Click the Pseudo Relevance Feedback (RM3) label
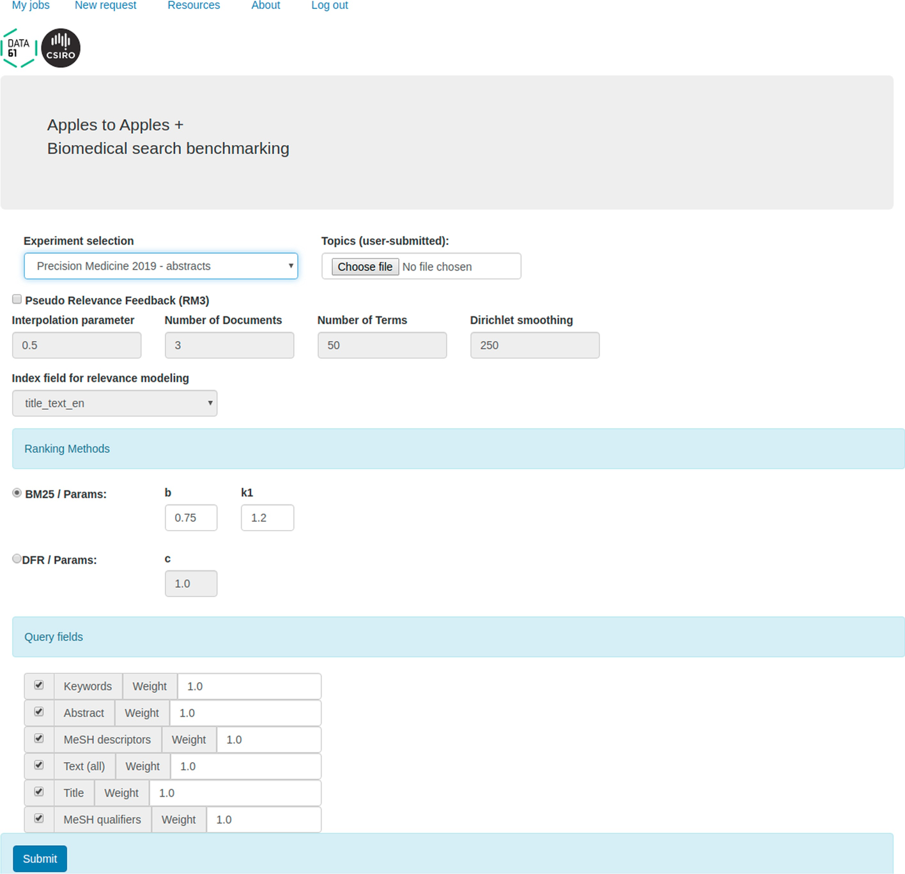Screen dimensions: 905x874 coord(117,300)
